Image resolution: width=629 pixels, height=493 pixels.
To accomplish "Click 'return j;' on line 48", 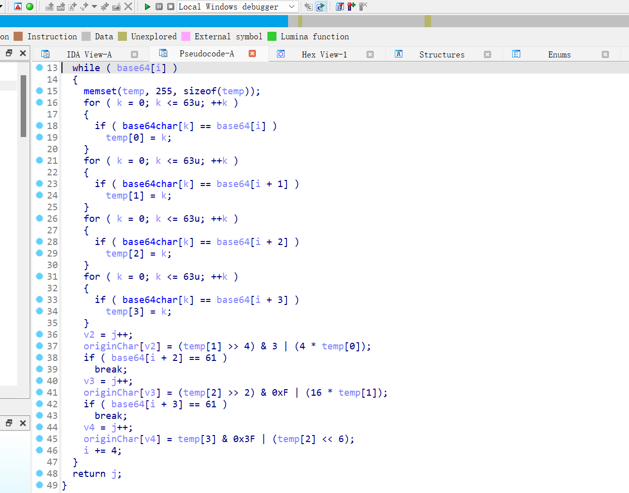I will tap(97, 474).
